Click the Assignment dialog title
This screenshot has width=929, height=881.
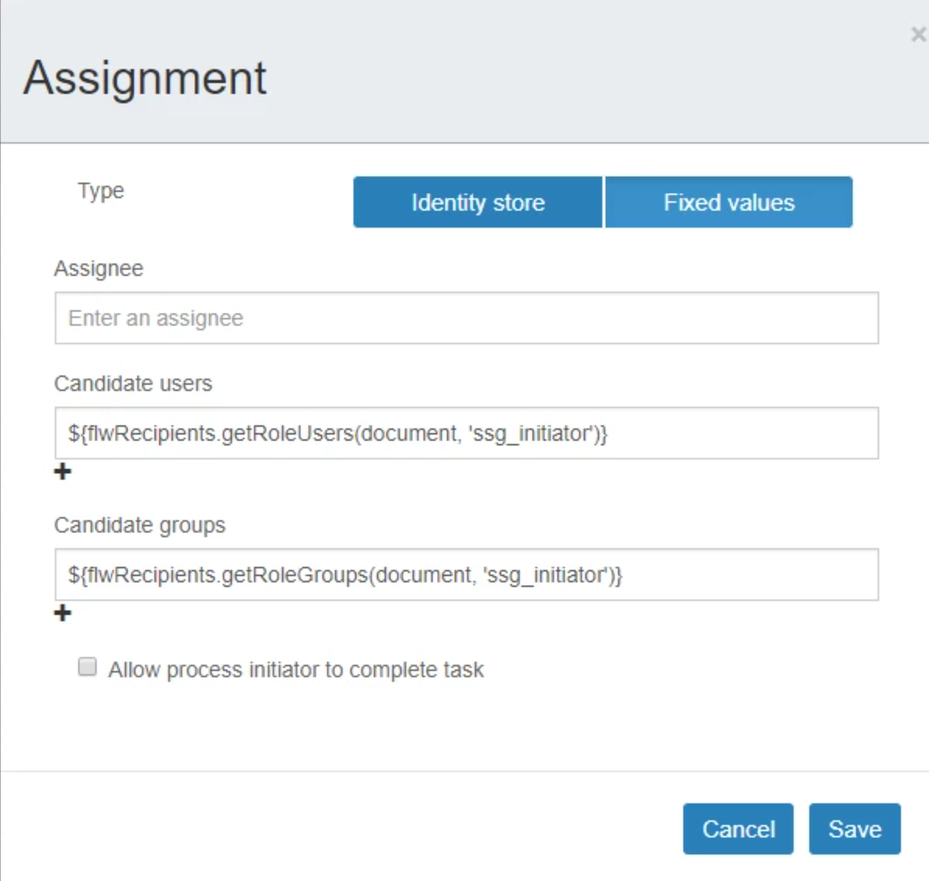(x=145, y=78)
